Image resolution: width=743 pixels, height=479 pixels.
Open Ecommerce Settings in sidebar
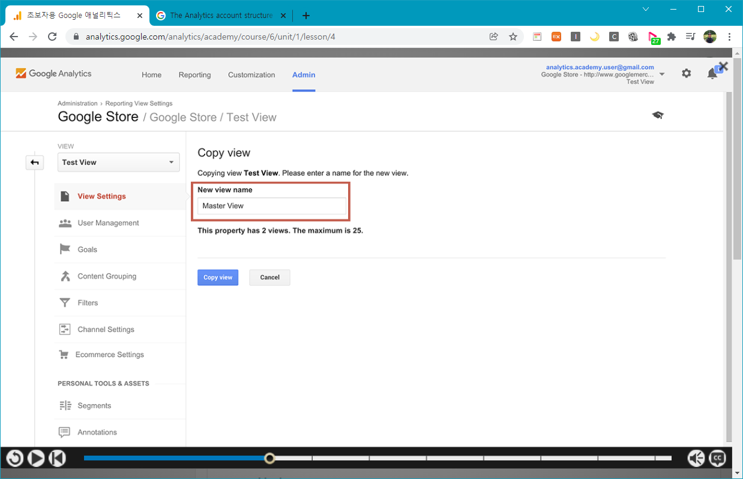click(x=109, y=355)
